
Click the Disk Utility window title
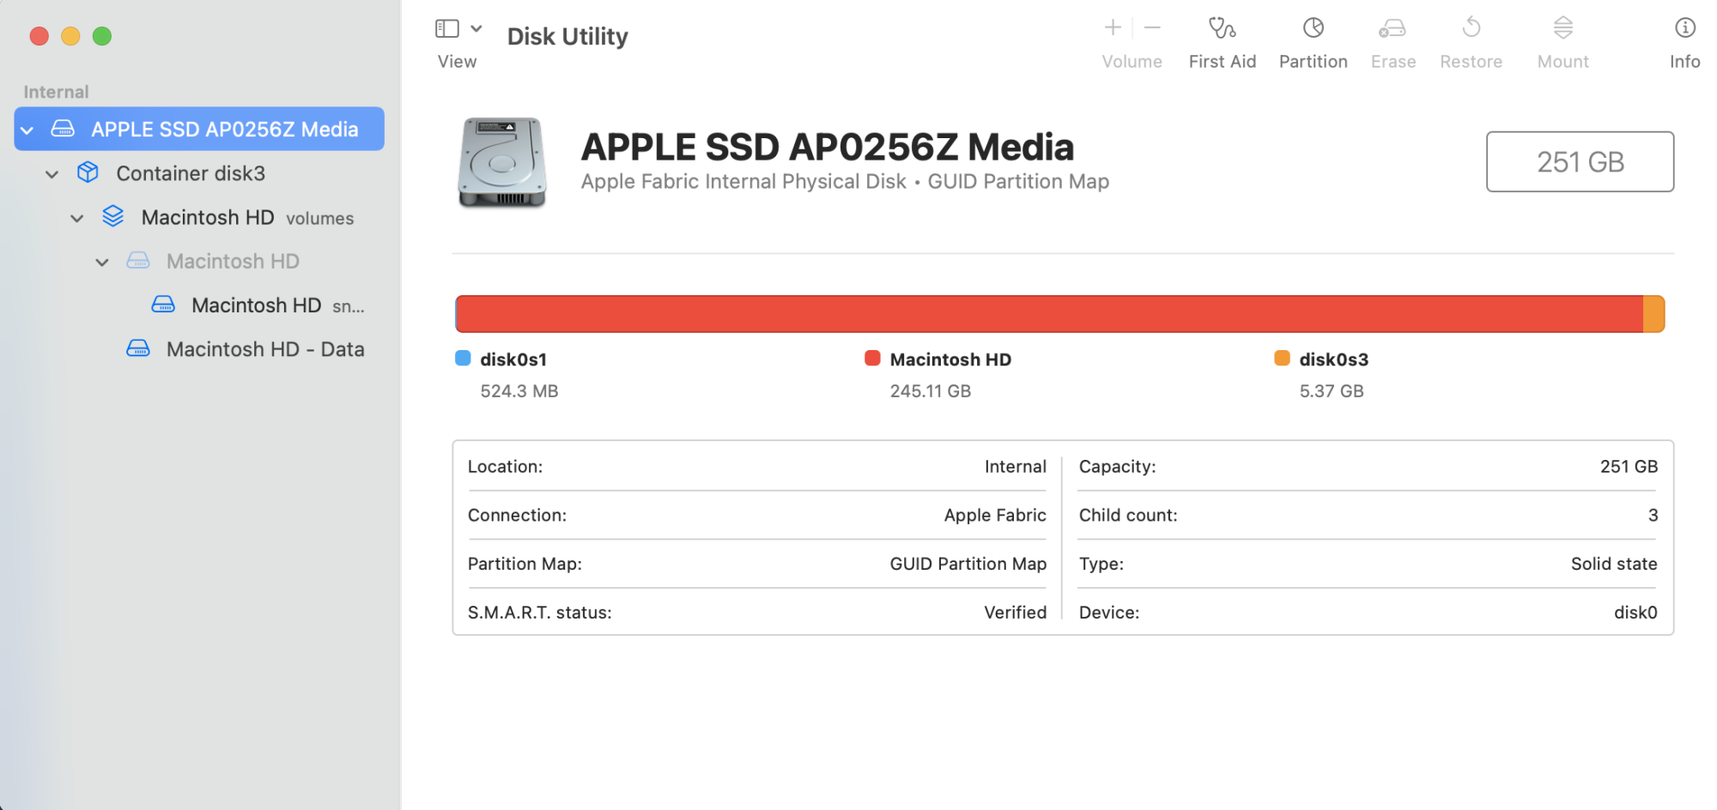567,36
